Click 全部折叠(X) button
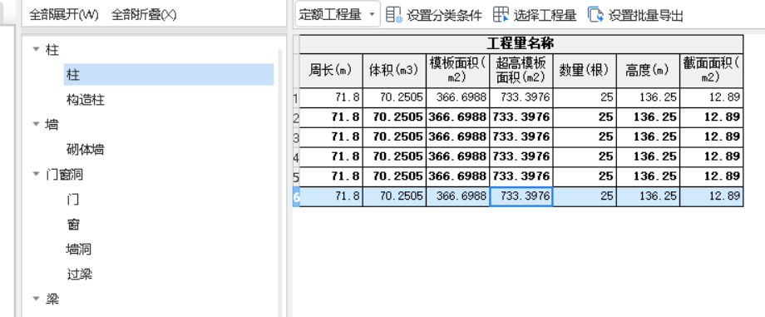Image resolution: width=765 pixels, height=317 pixels. coord(143,15)
